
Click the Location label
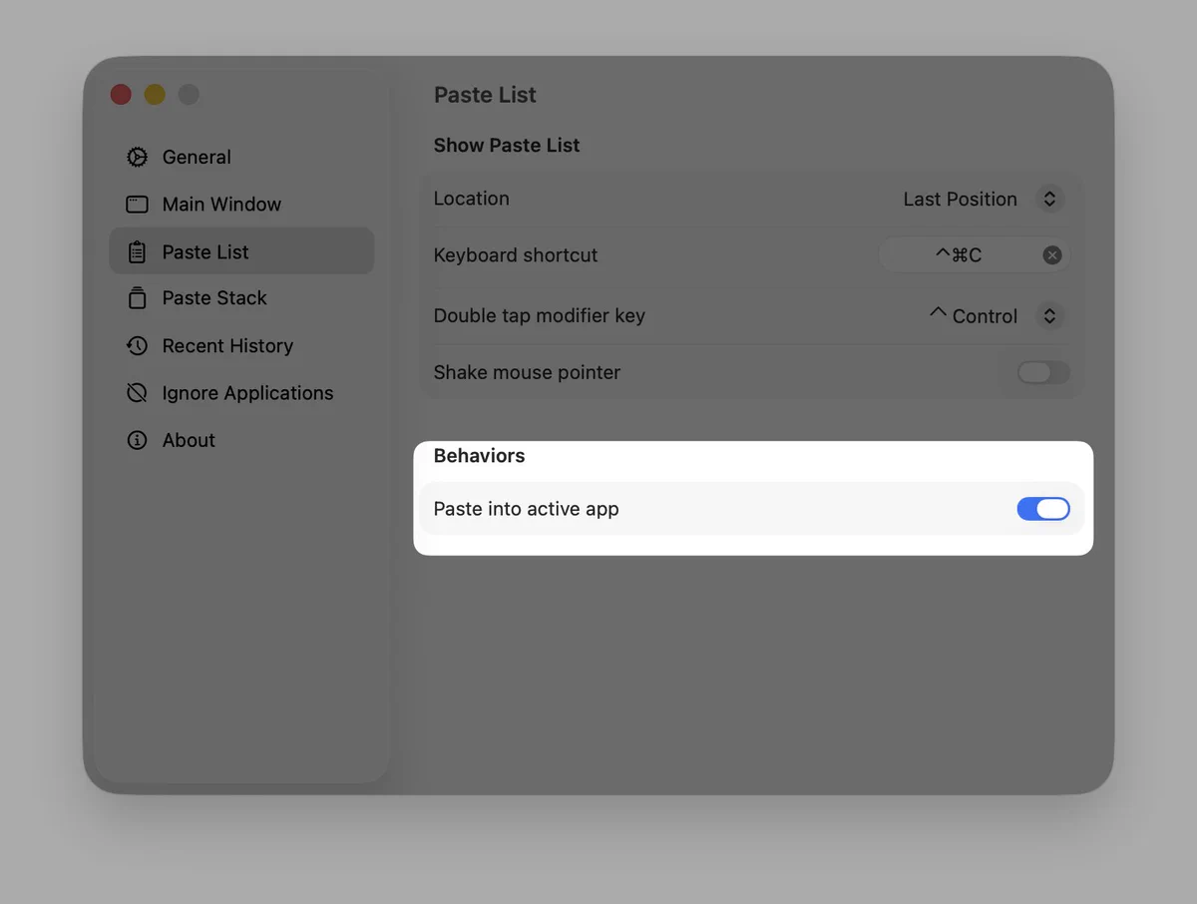click(x=472, y=199)
